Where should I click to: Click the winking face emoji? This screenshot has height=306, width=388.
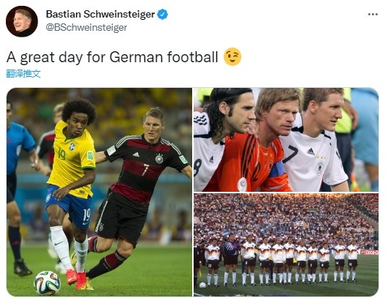tap(233, 57)
